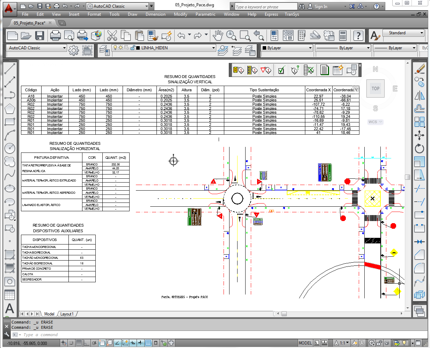Click the Rotate tool
430x348 pixels.
coord(420,148)
